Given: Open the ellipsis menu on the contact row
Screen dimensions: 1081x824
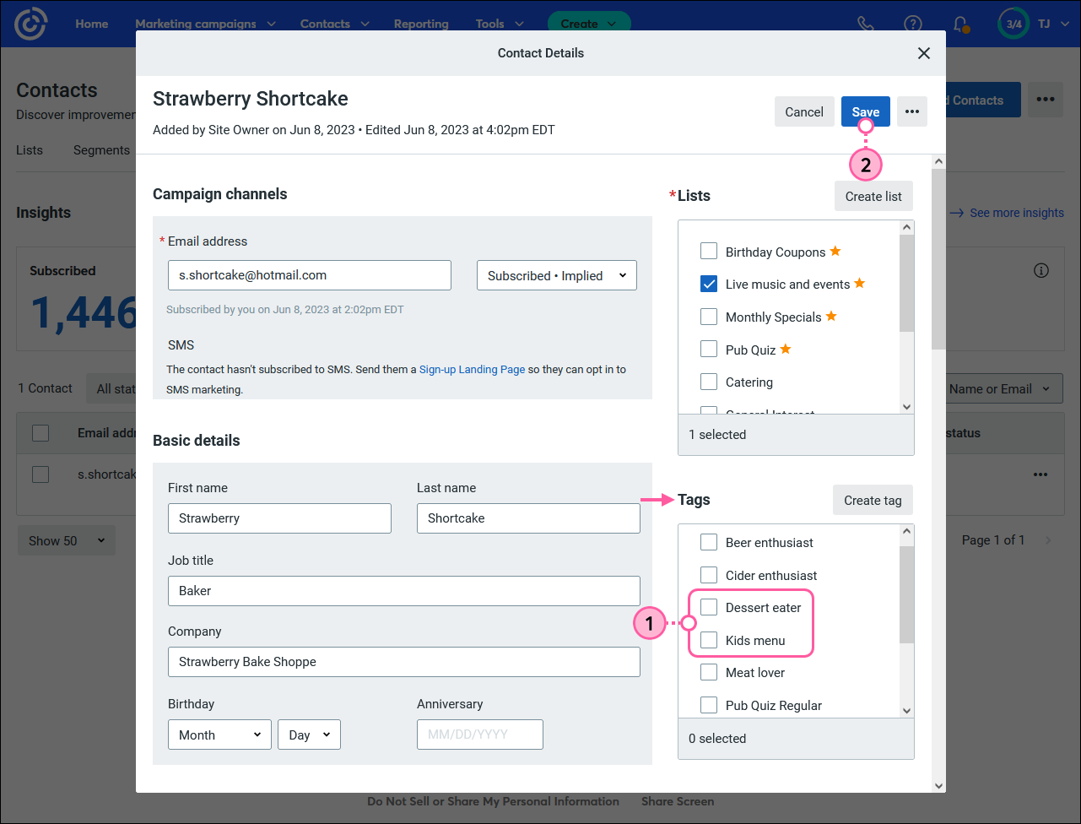Looking at the screenshot, I should coord(1040,474).
